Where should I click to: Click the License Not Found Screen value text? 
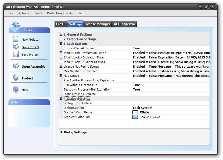pos(171,67)
